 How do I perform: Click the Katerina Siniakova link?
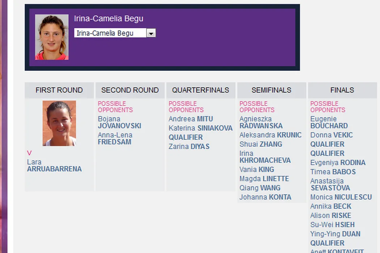point(200,128)
